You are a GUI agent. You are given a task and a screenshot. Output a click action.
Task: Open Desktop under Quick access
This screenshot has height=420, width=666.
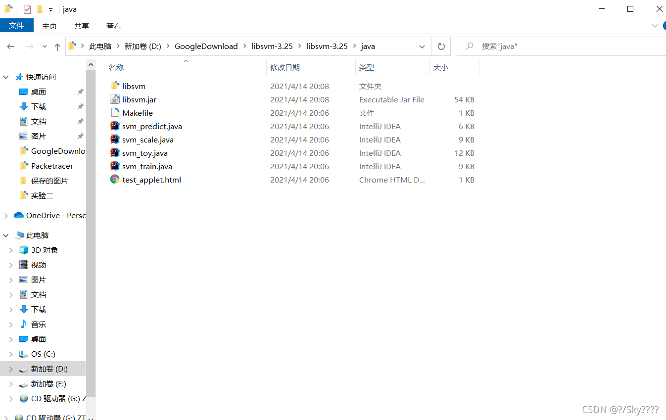tap(39, 92)
